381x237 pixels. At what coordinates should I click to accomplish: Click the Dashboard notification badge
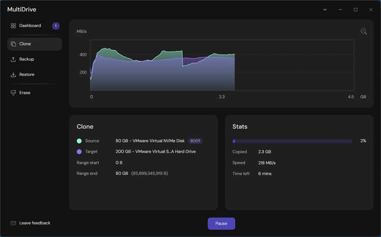coord(56,26)
